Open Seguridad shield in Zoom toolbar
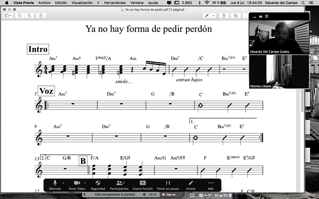The height and width of the screenshot is (199, 319). point(98,185)
